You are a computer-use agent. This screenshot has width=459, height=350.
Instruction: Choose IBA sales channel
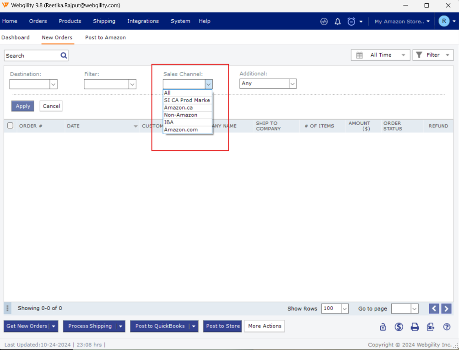(187, 122)
